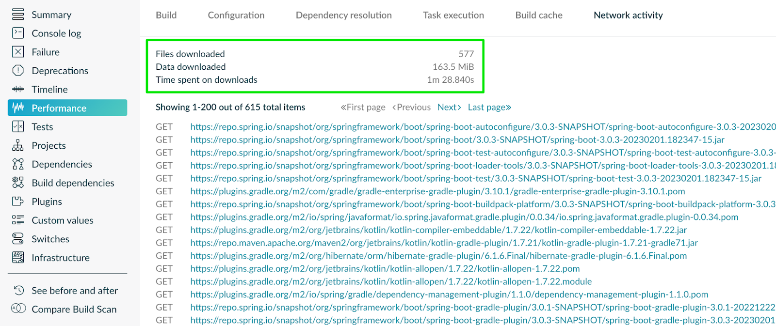The width and height of the screenshot is (776, 326).
Task: Click the Failure X icon
Action: click(x=18, y=52)
